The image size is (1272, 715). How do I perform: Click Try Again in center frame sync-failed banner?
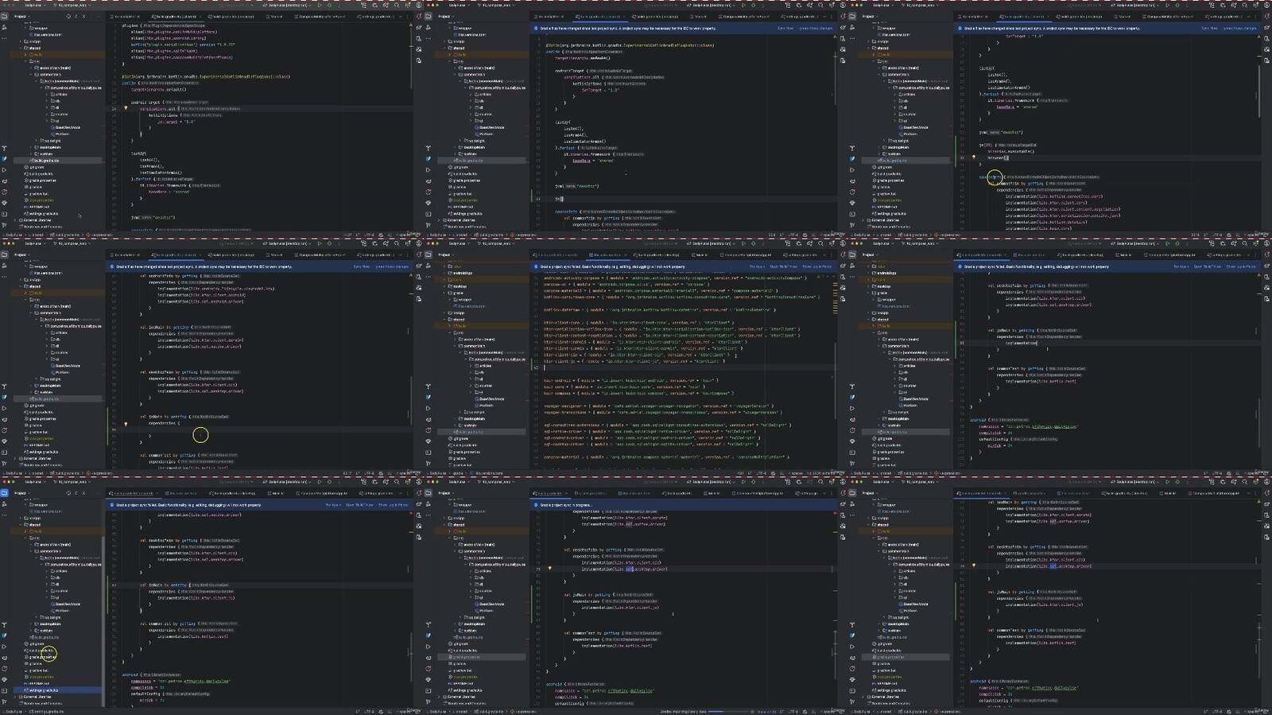756,266
